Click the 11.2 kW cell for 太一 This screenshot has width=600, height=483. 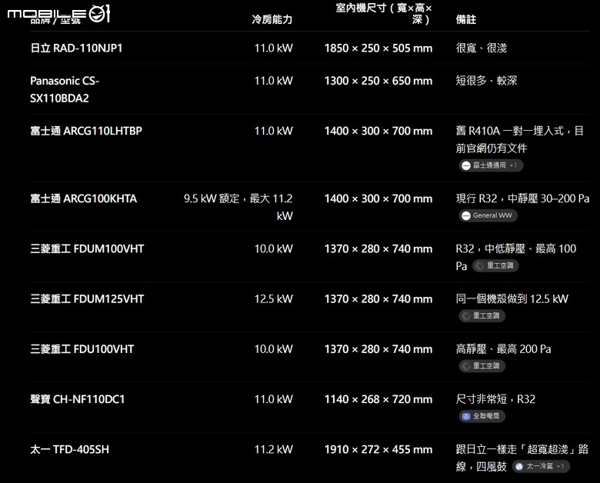click(274, 449)
